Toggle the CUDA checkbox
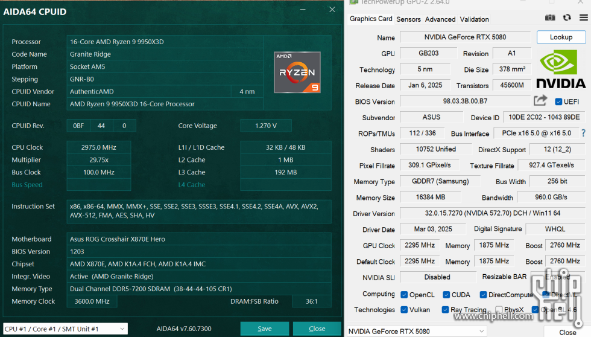This screenshot has width=591, height=337. pyautogui.click(x=446, y=294)
